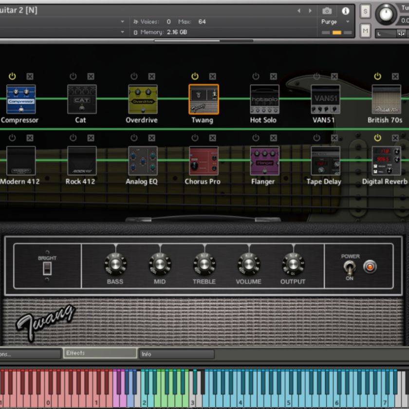Remove the Digital Reverb with X
This screenshot has height=409, width=409.
tap(395, 138)
